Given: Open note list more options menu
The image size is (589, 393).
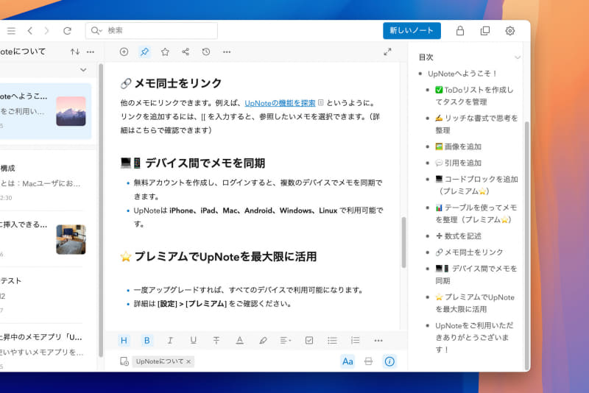Looking at the screenshot, I should coord(91,52).
